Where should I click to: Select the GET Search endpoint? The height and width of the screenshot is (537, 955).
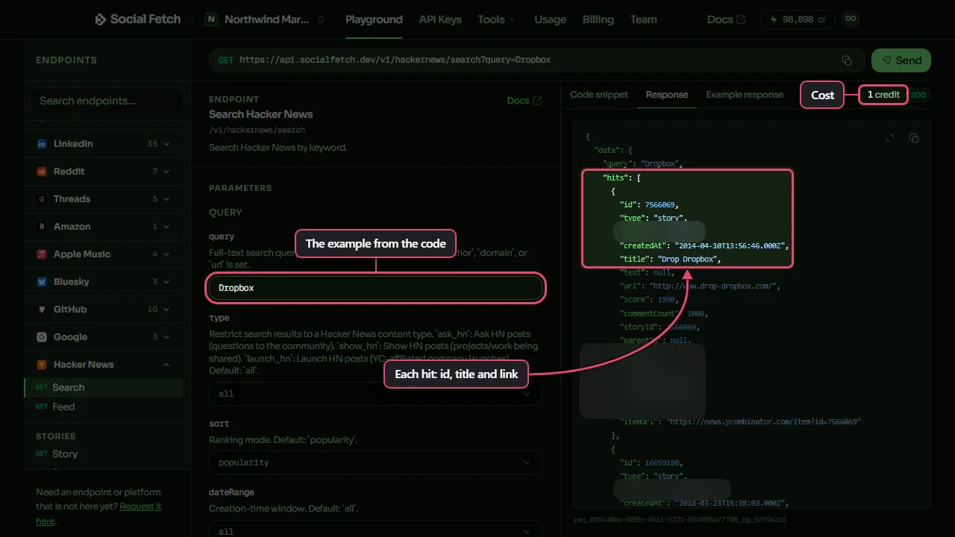pos(104,388)
